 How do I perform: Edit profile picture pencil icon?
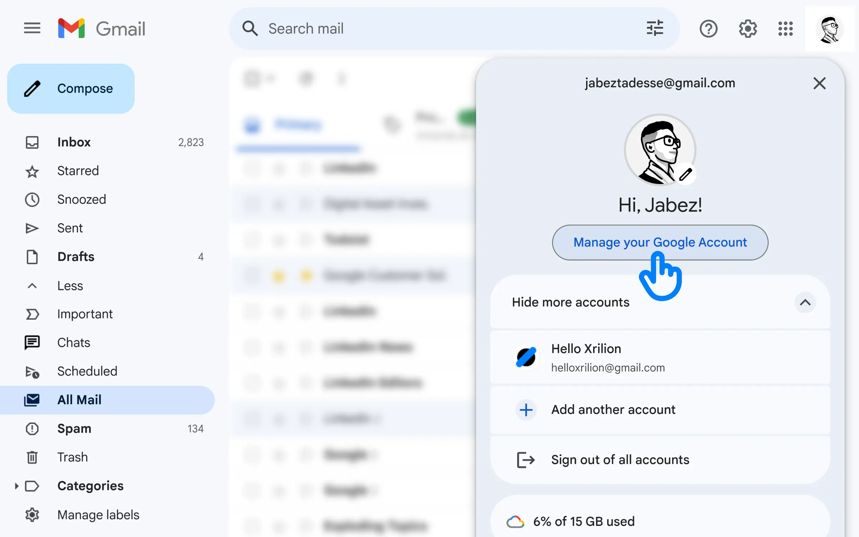click(x=685, y=174)
